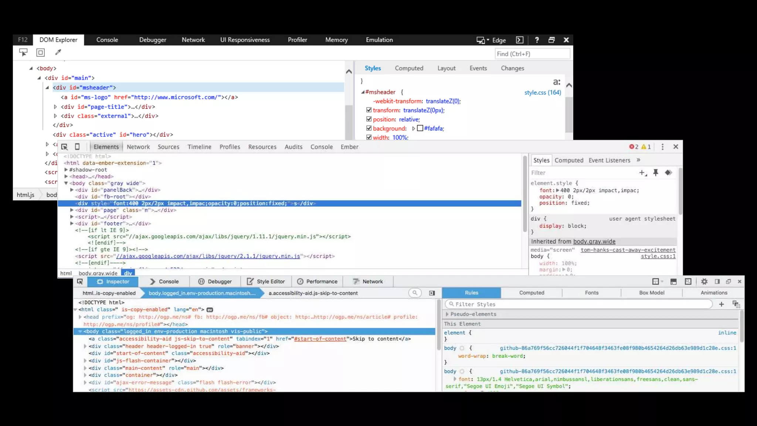Expand div id="panelBack" in Chrome Elements
This screenshot has height=426, width=757.
tap(72, 190)
